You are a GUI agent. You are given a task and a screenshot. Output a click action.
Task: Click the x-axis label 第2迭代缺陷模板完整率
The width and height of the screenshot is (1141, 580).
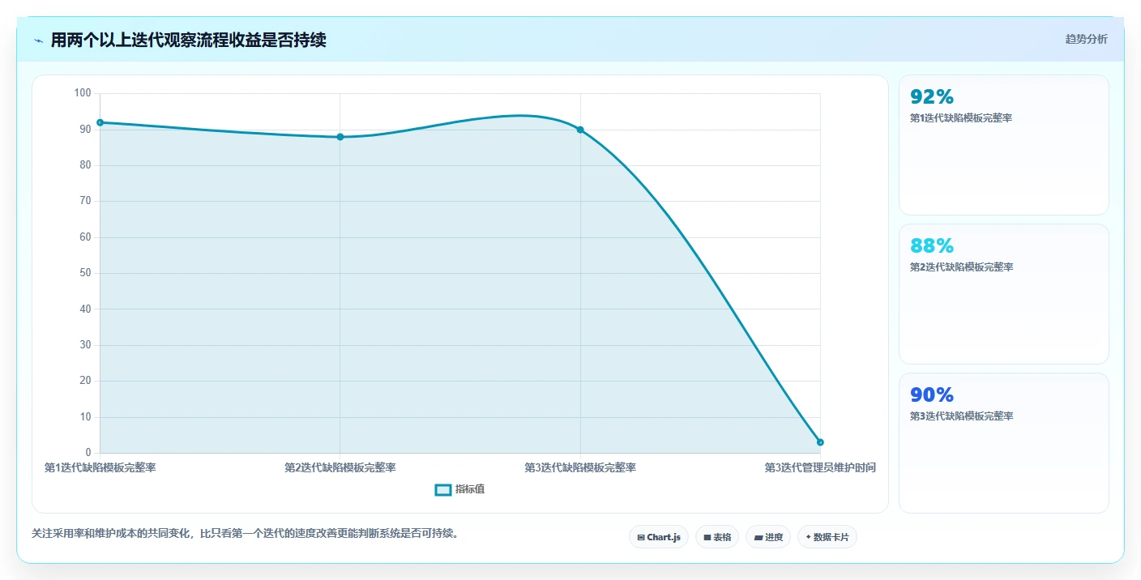point(340,467)
